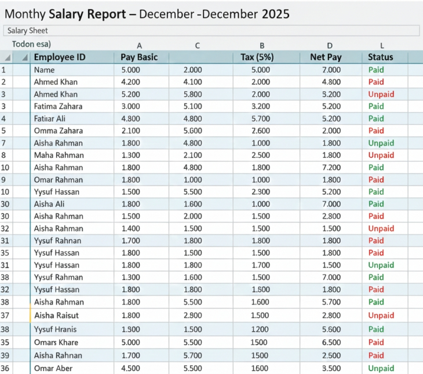The height and width of the screenshot is (374, 423).
Task: Select row number 36 header
Action: (x=5, y=368)
